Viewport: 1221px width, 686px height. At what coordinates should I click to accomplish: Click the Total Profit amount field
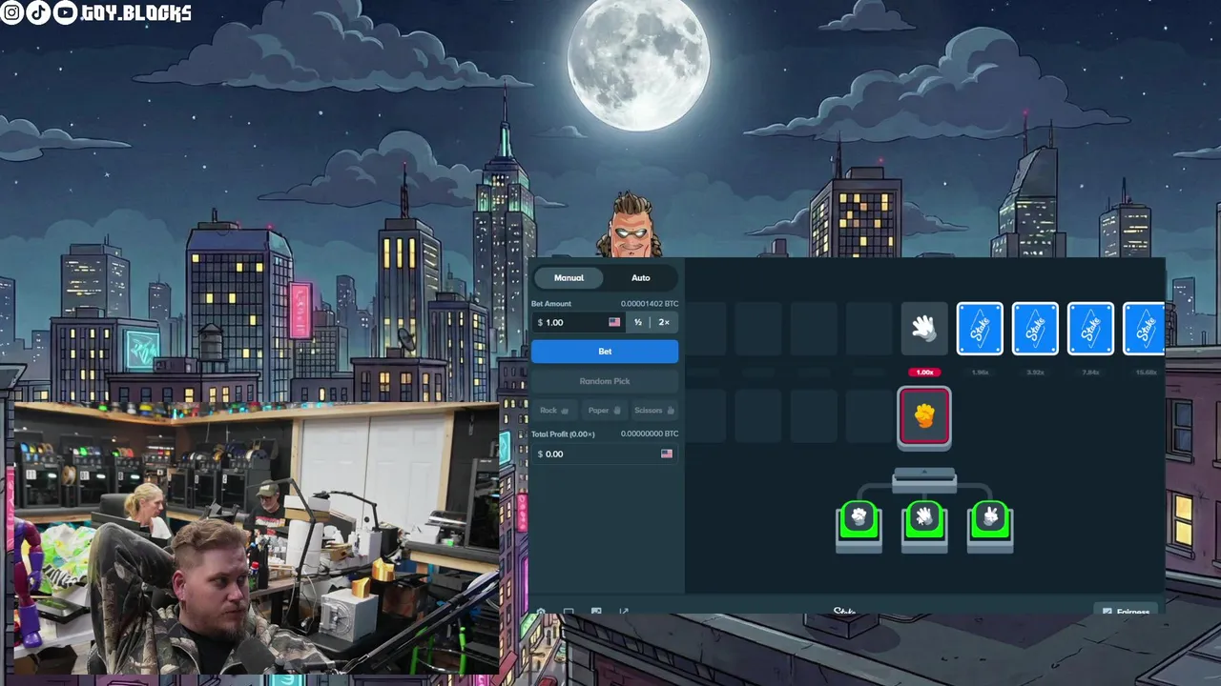(x=605, y=454)
